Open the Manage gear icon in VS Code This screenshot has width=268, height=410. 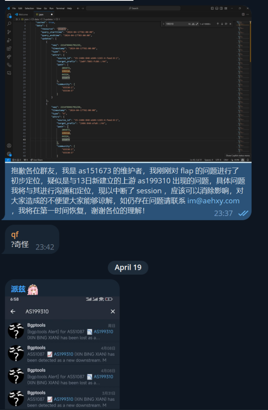coord(9,154)
